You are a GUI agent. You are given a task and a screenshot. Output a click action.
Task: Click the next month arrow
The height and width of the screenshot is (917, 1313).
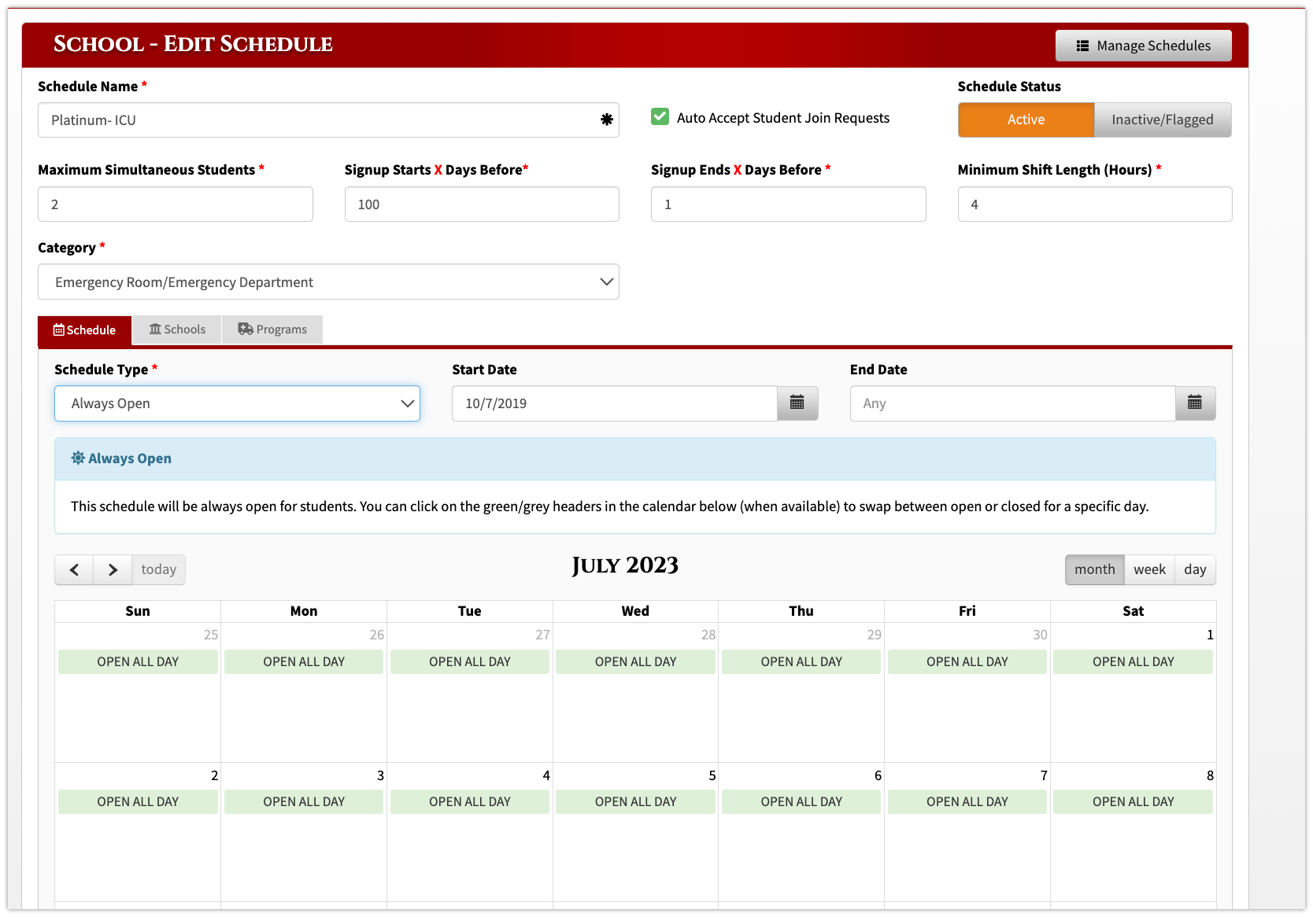(x=112, y=569)
